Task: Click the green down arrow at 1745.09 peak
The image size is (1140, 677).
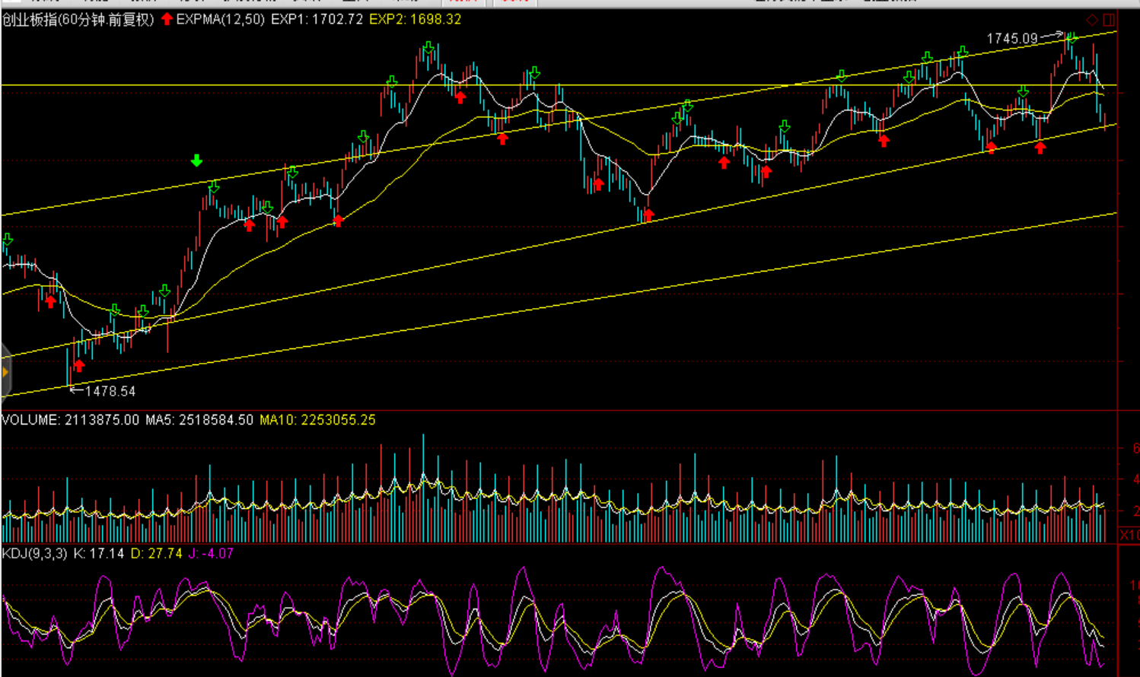Action: (x=1072, y=38)
